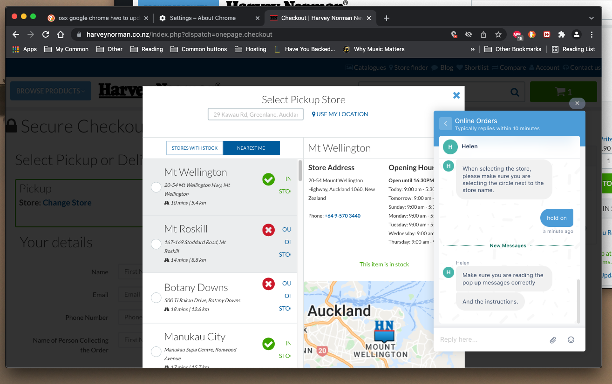Click the third-party cookies blocked eye icon
Viewport: 612px width, 384px height.
click(469, 34)
